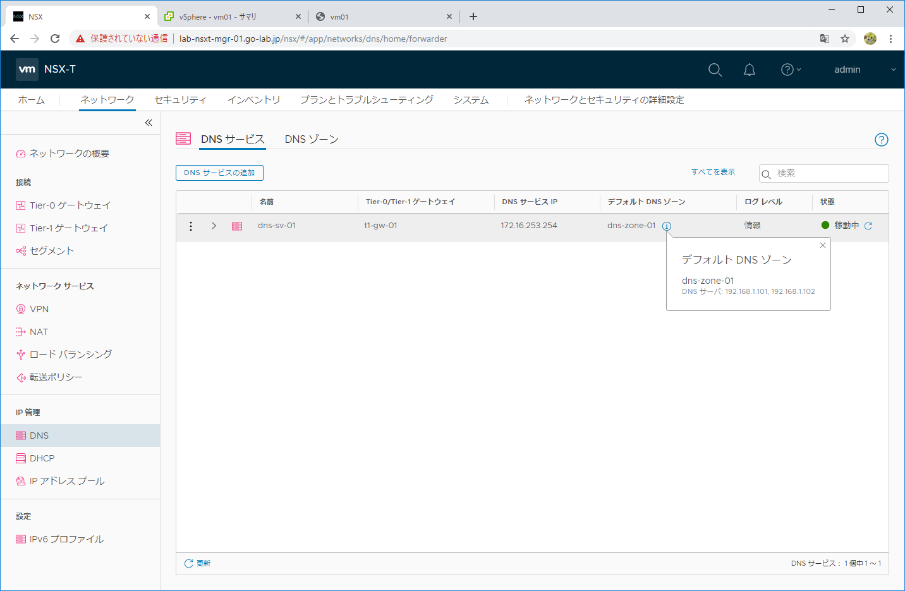Close the NSX browser tab
Screen dimensions: 905x591
(147, 17)
